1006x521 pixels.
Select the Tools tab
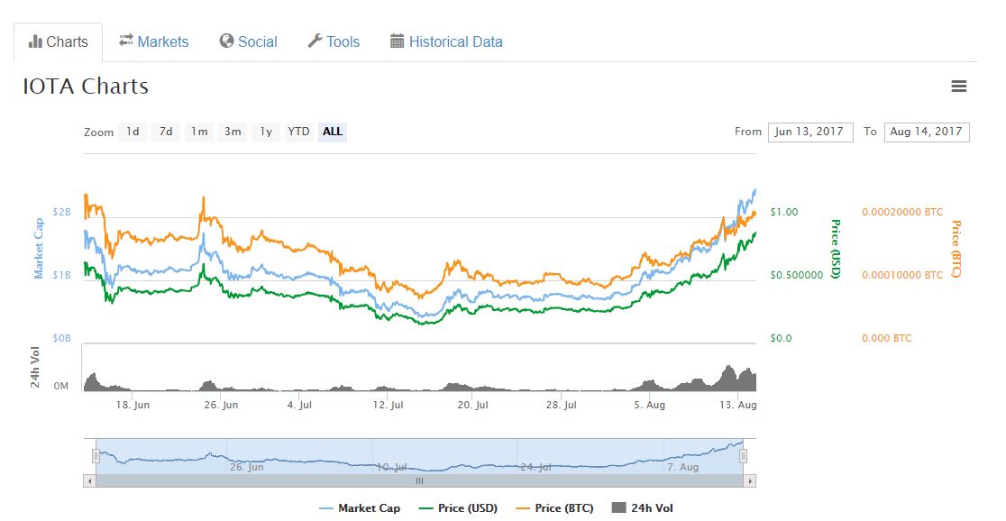point(334,41)
